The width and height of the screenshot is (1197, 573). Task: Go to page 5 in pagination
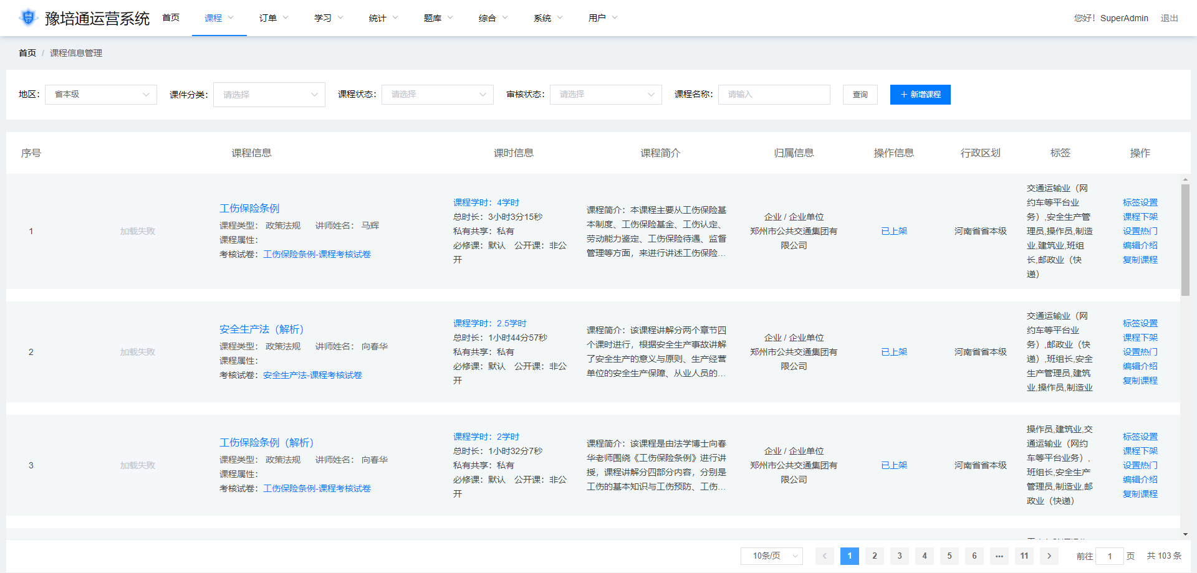949,556
